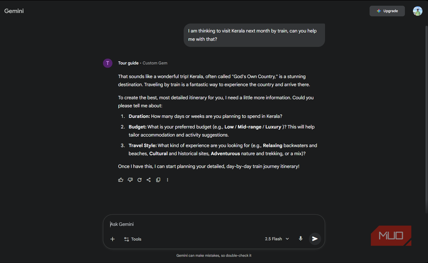Share the response

point(148,180)
